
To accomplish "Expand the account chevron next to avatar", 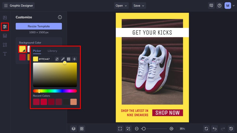I will click(233, 5).
